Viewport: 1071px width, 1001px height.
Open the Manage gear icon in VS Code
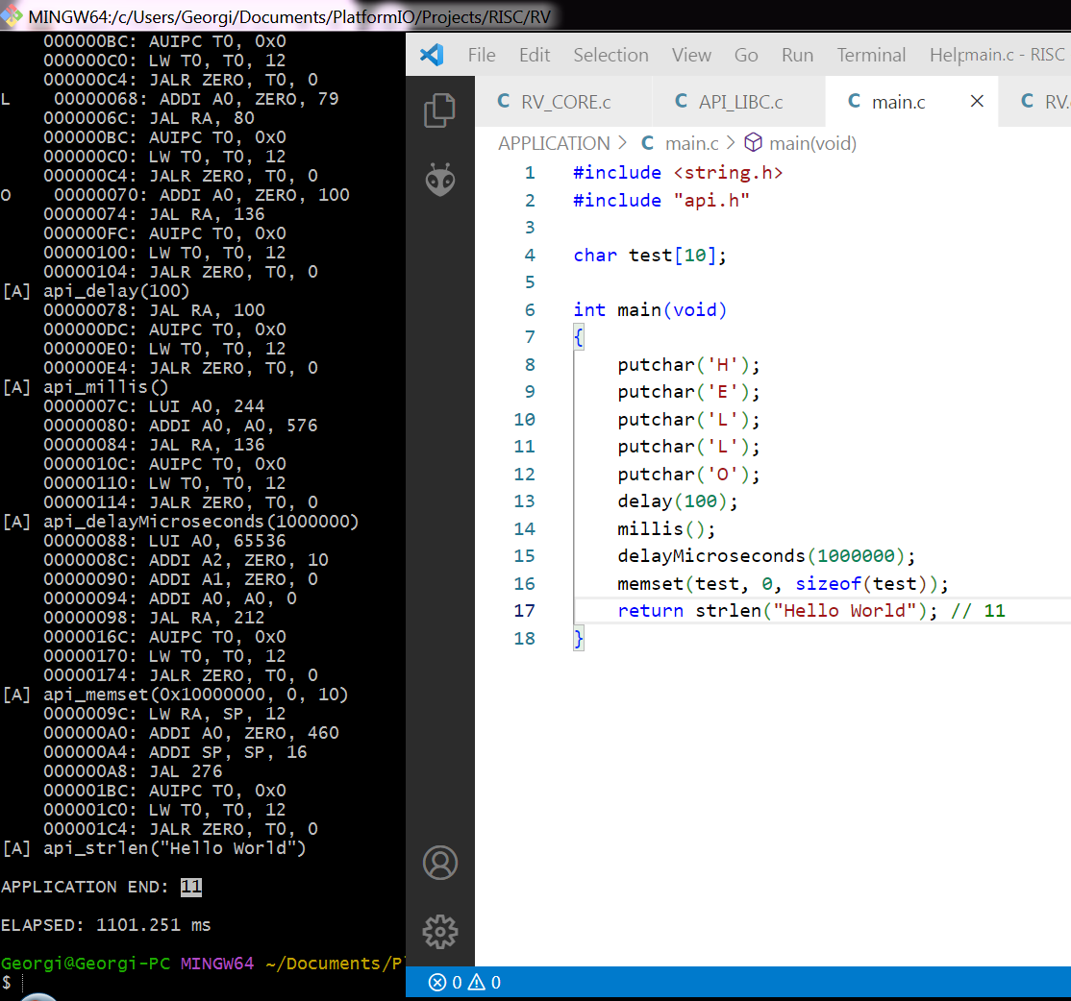coord(440,932)
